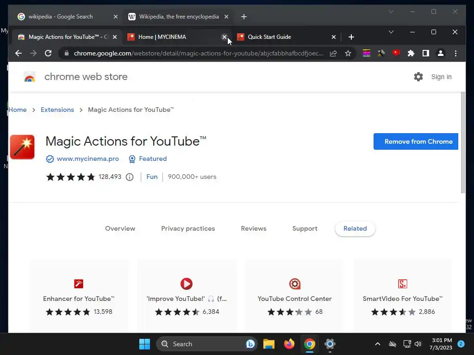Go to Home breadcrumb link
The height and width of the screenshot is (355, 474).
(18, 110)
